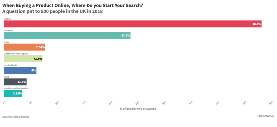Click the Another Online Retailer category label
The height and width of the screenshot is (127, 277).
point(17,88)
